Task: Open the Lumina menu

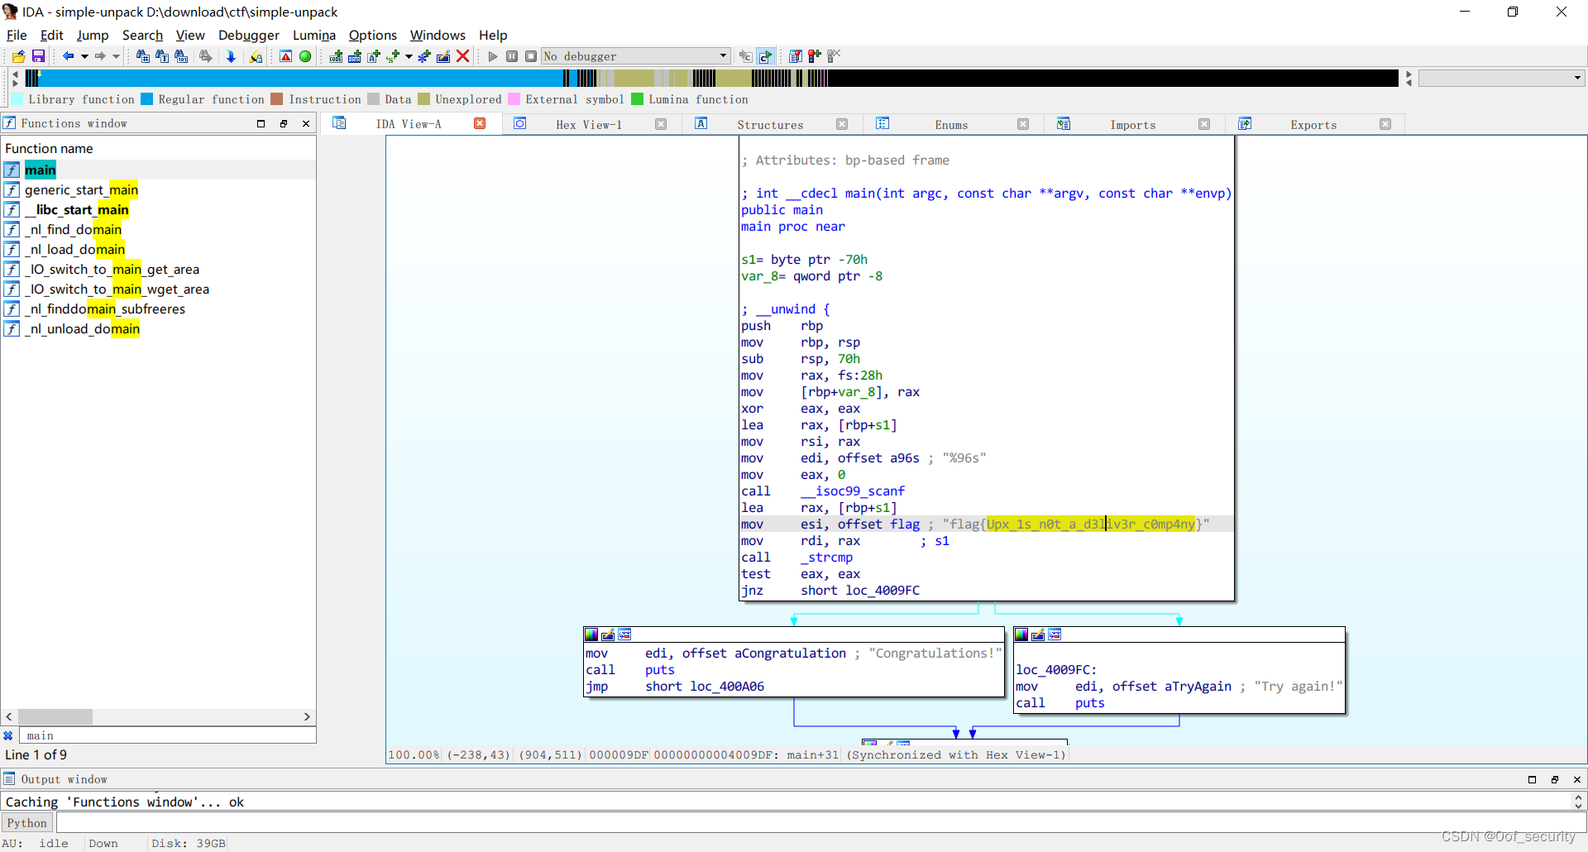Action: tap(313, 35)
